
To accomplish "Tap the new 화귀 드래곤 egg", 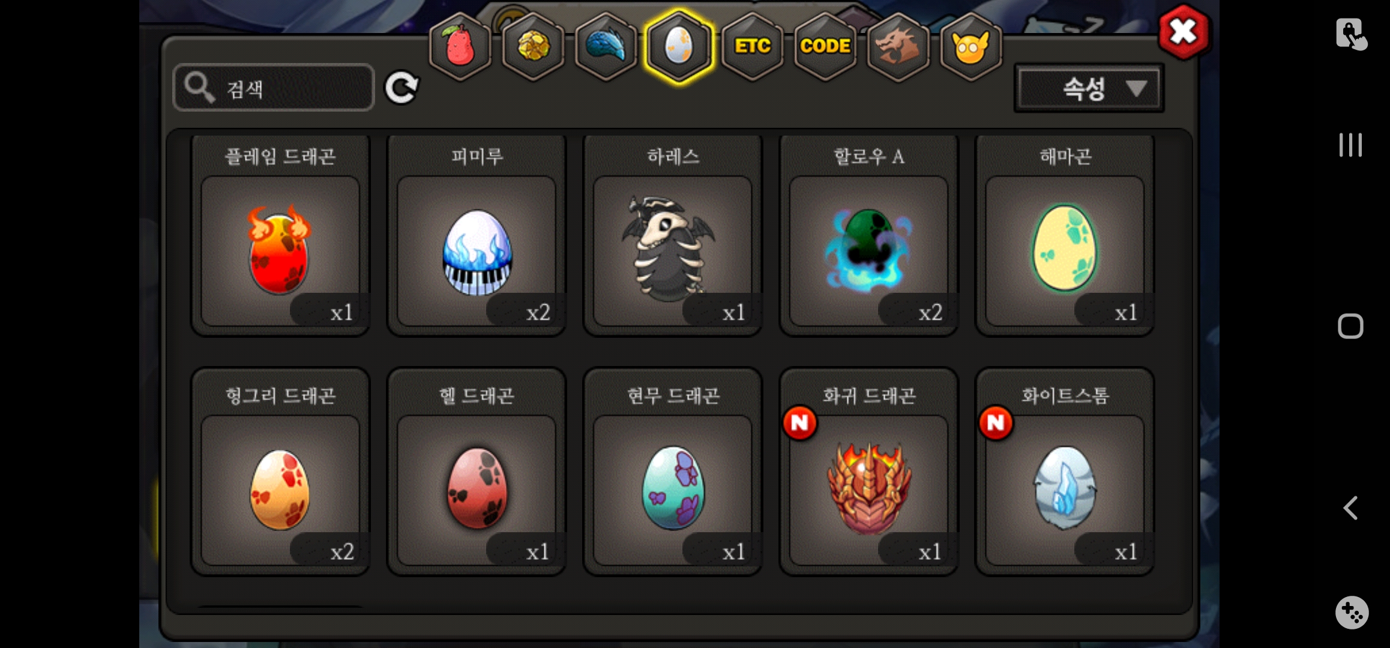I will (869, 472).
